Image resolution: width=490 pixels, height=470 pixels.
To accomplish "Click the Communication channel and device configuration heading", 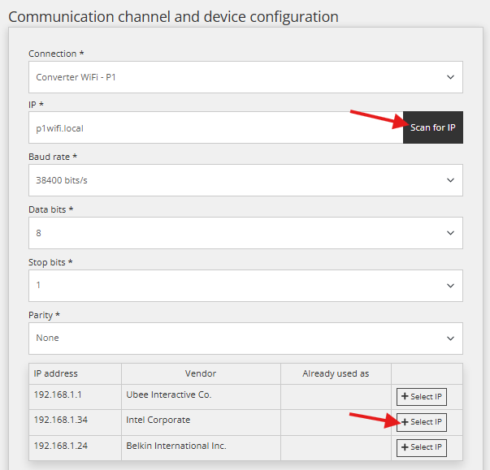I will pos(173,17).
